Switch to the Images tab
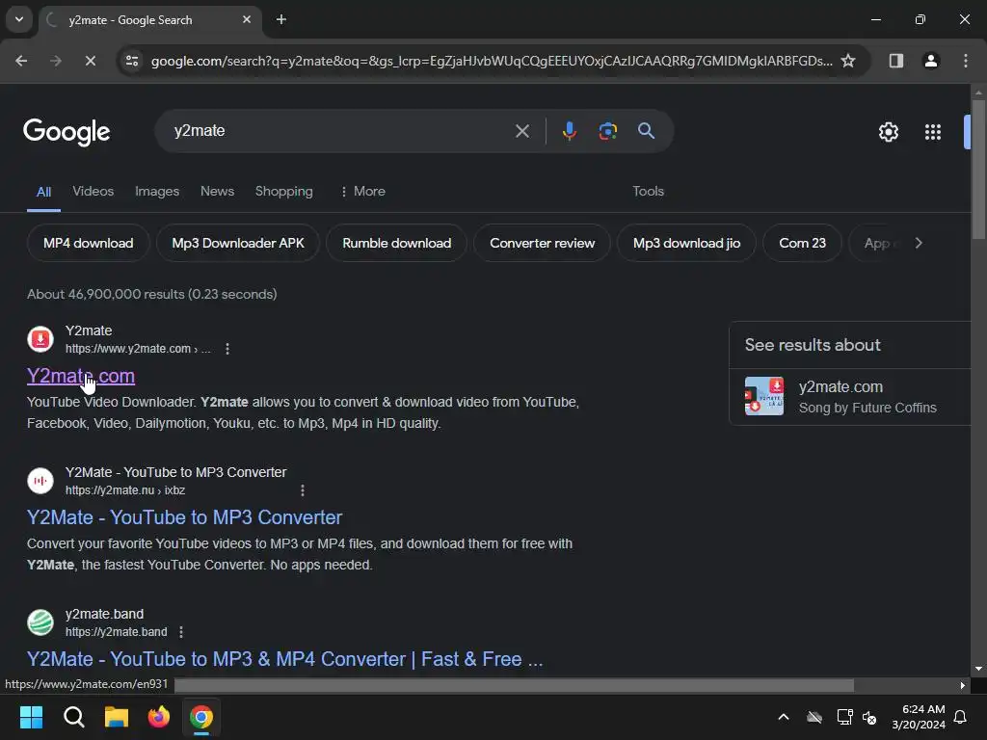 tap(157, 192)
